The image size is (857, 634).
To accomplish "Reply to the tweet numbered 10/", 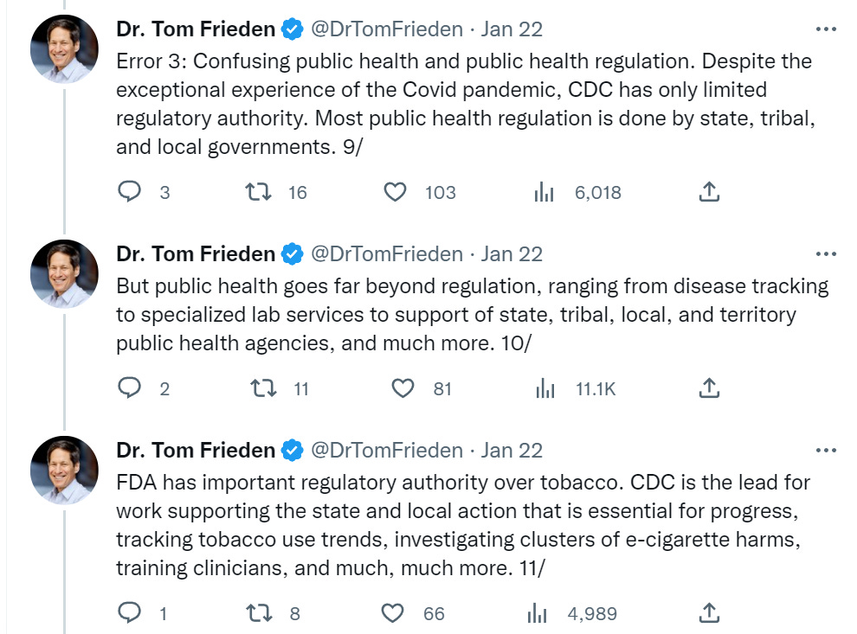I will (x=130, y=388).
